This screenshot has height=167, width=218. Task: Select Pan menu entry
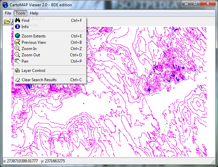pyautogui.click(x=50, y=61)
